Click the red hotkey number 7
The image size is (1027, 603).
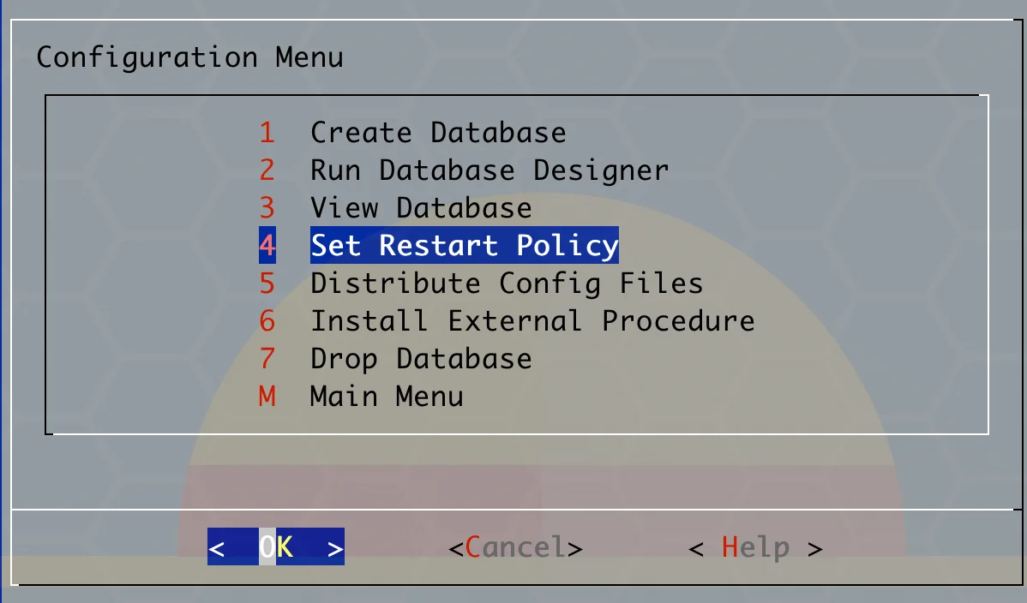(267, 359)
